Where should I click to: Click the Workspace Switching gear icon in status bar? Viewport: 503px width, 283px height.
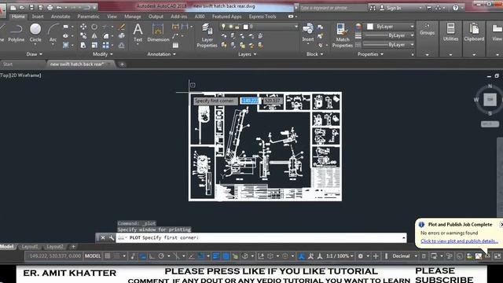pos(361,256)
